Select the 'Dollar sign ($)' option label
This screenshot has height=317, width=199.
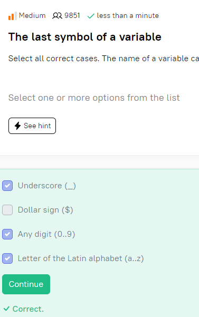click(45, 210)
